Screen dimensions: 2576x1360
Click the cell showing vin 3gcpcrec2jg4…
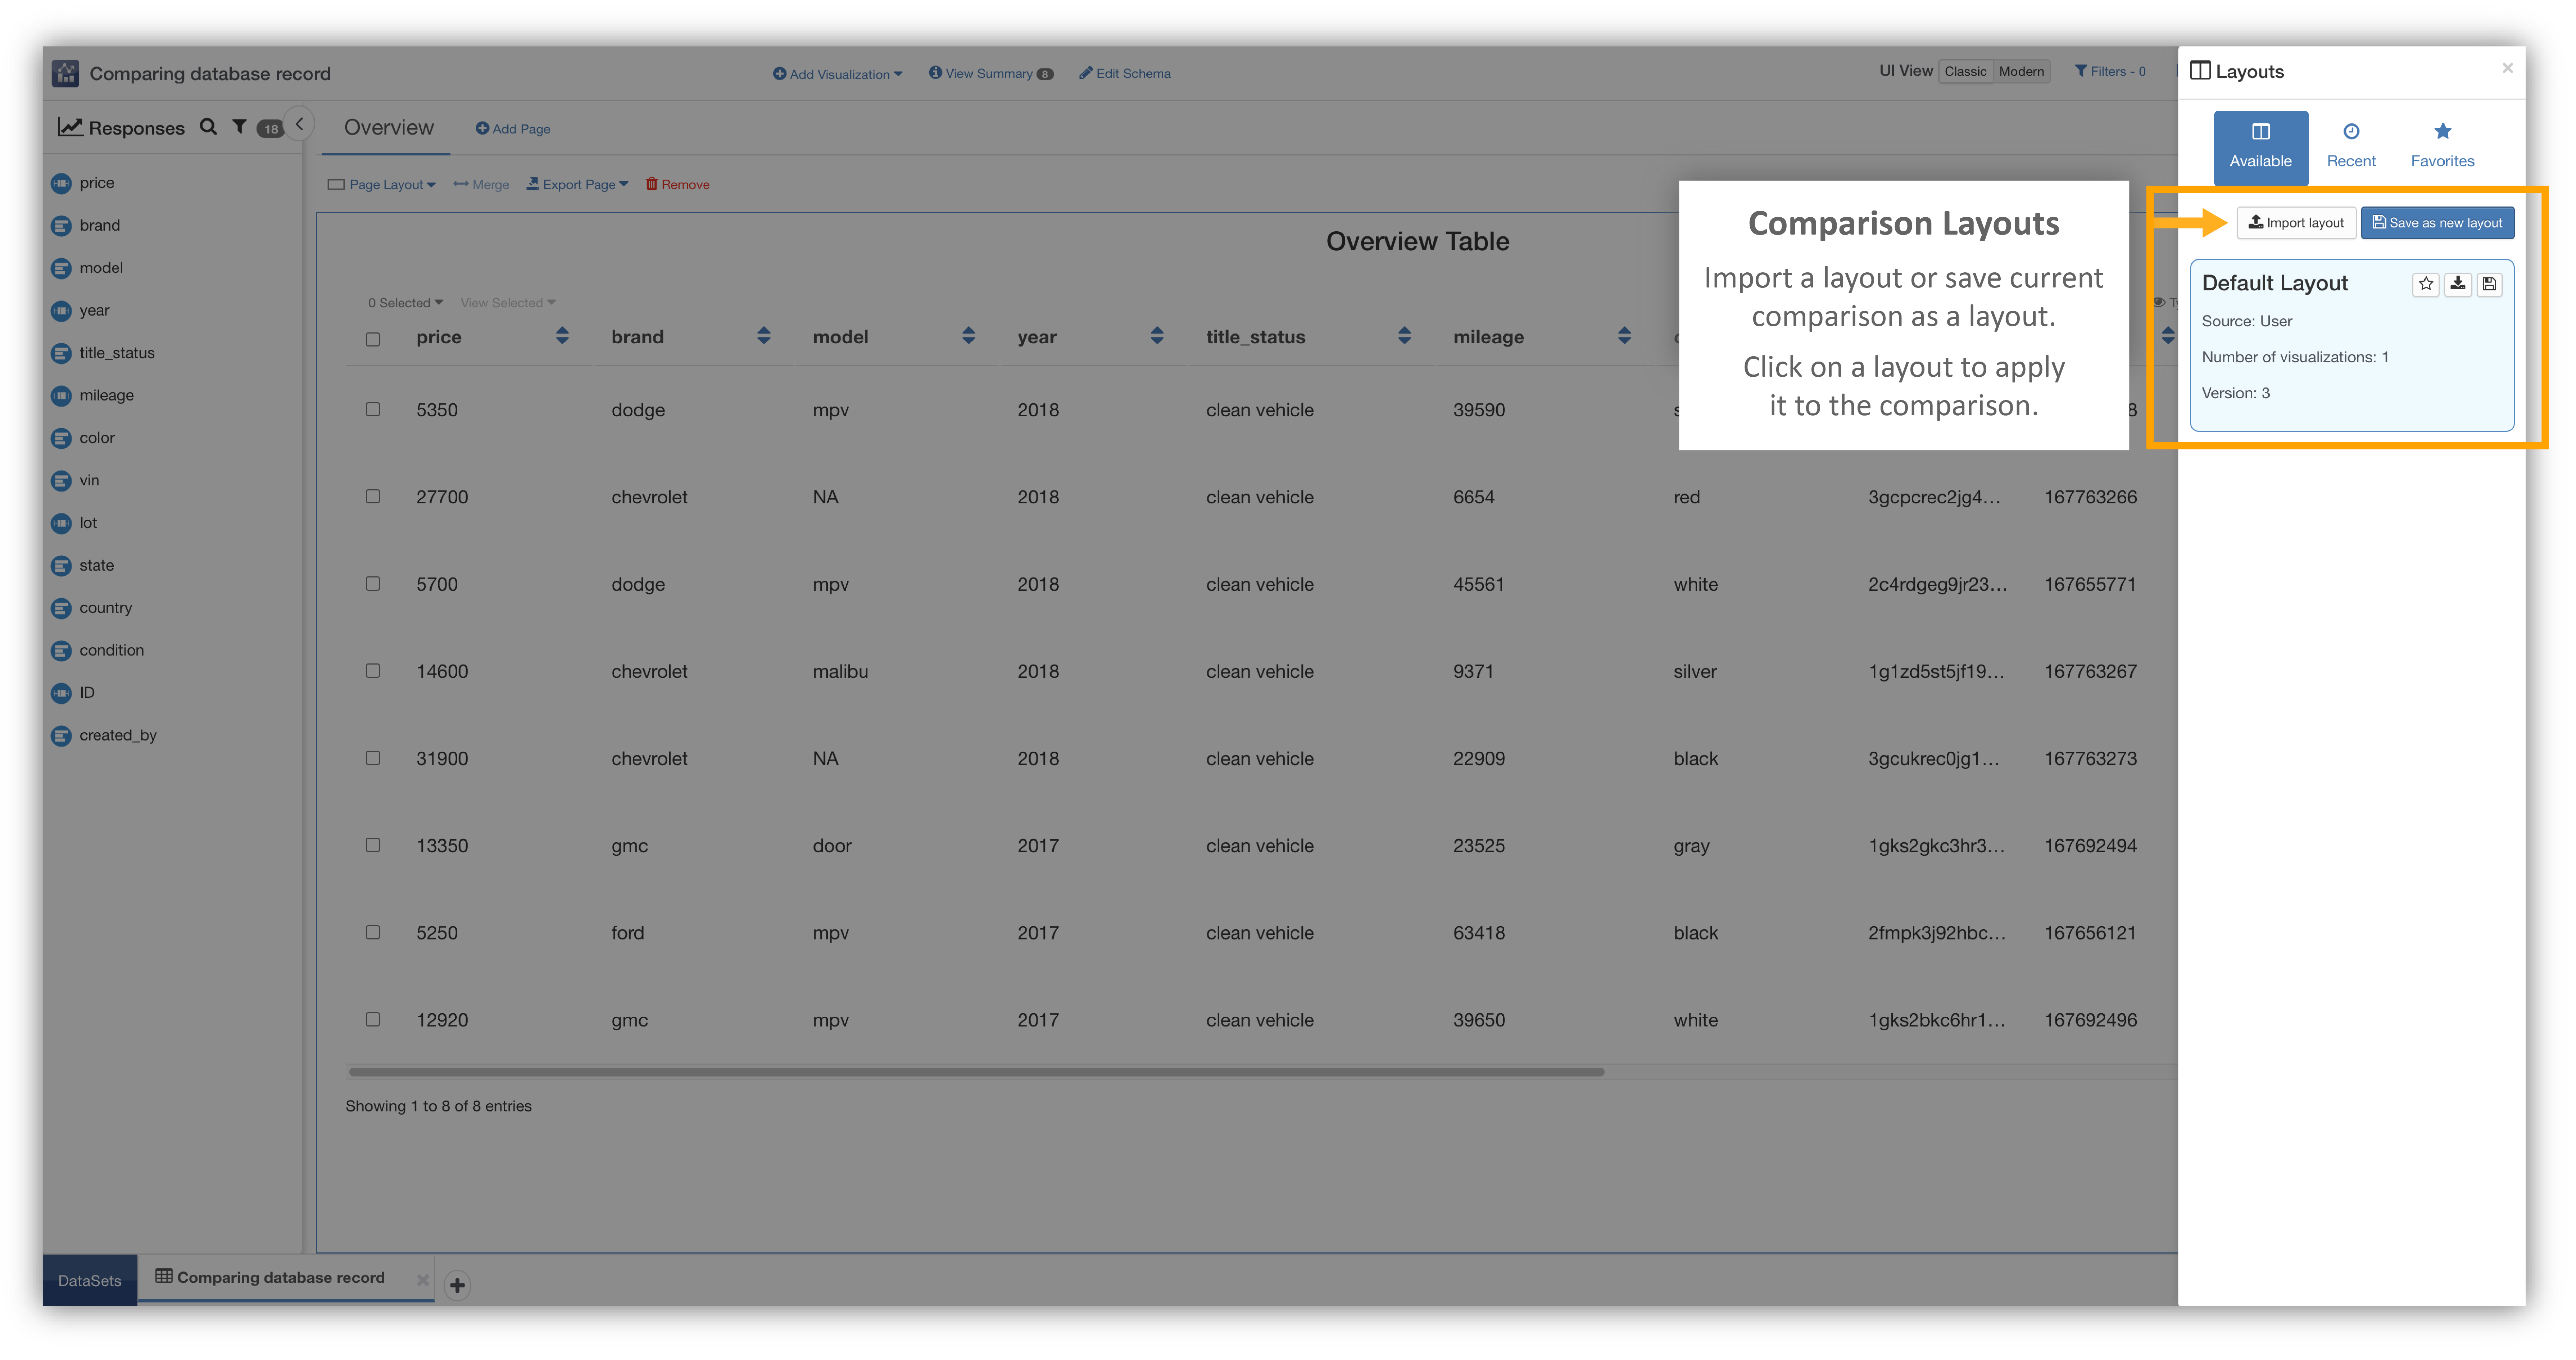pos(1934,497)
